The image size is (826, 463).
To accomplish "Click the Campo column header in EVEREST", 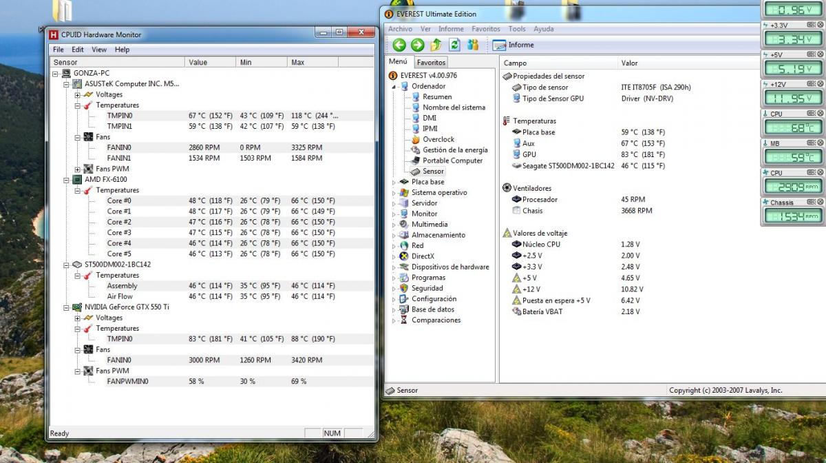I will pyautogui.click(x=558, y=63).
